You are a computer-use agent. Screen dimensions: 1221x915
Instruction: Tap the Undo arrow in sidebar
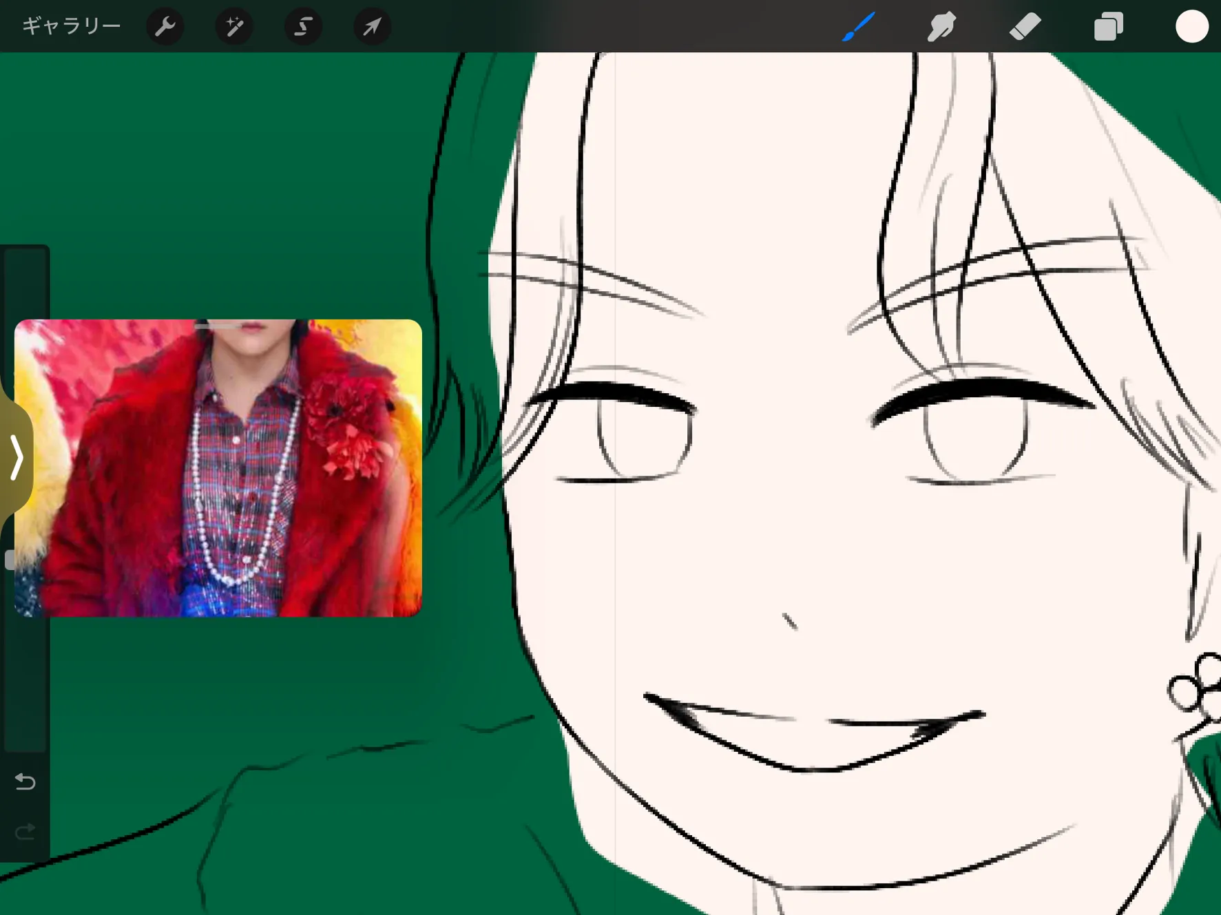[25, 781]
